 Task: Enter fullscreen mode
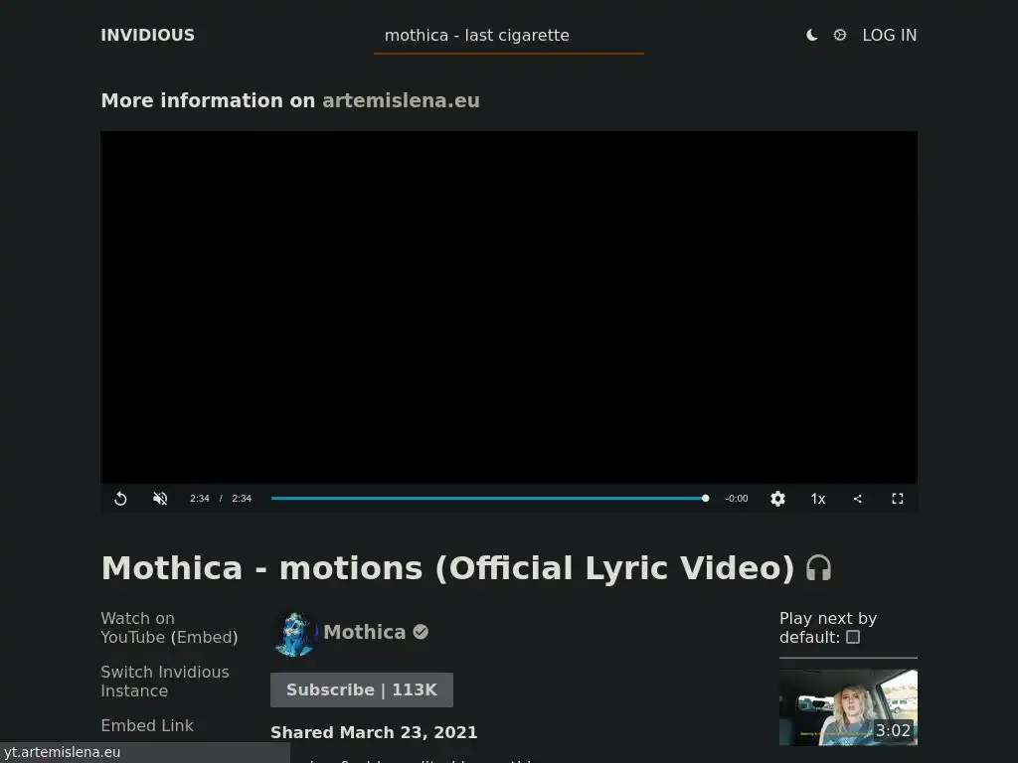coord(898,499)
